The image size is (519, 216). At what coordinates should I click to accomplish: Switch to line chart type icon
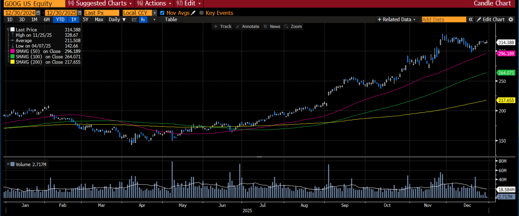(134, 20)
